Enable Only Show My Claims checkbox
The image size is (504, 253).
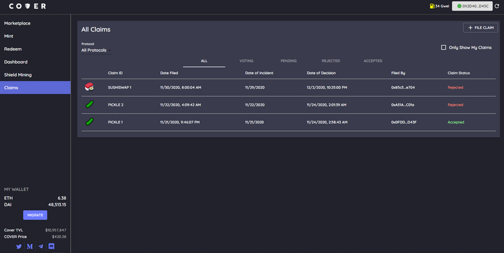coord(444,48)
